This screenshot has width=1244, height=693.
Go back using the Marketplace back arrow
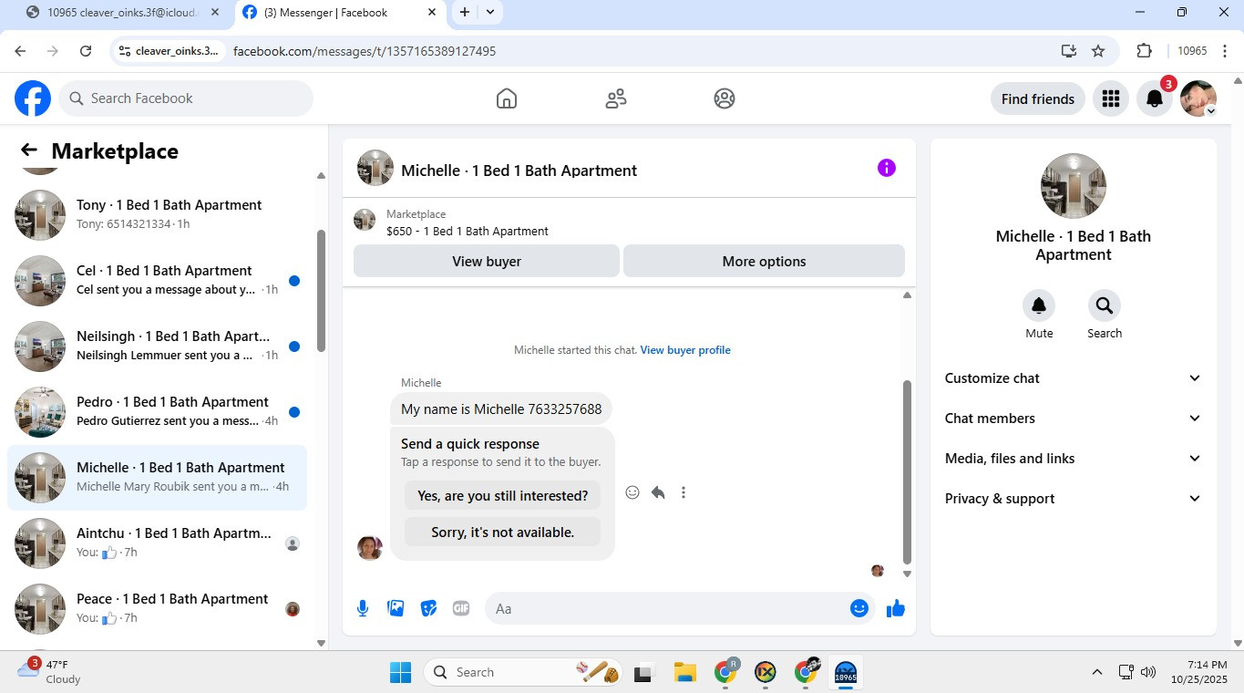[x=29, y=150]
